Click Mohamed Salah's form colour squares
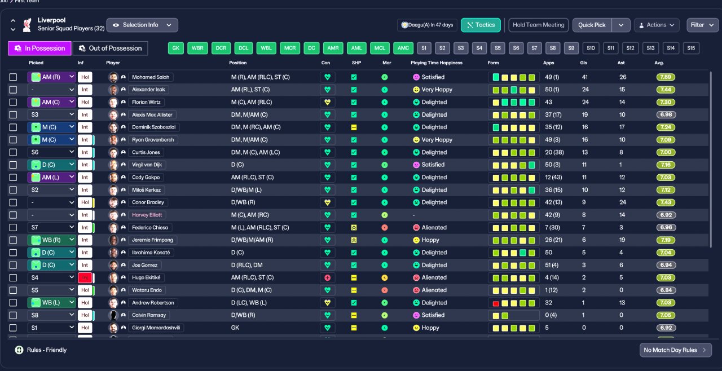This screenshot has height=371, width=722. pyautogui.click(x=513, y=77)
